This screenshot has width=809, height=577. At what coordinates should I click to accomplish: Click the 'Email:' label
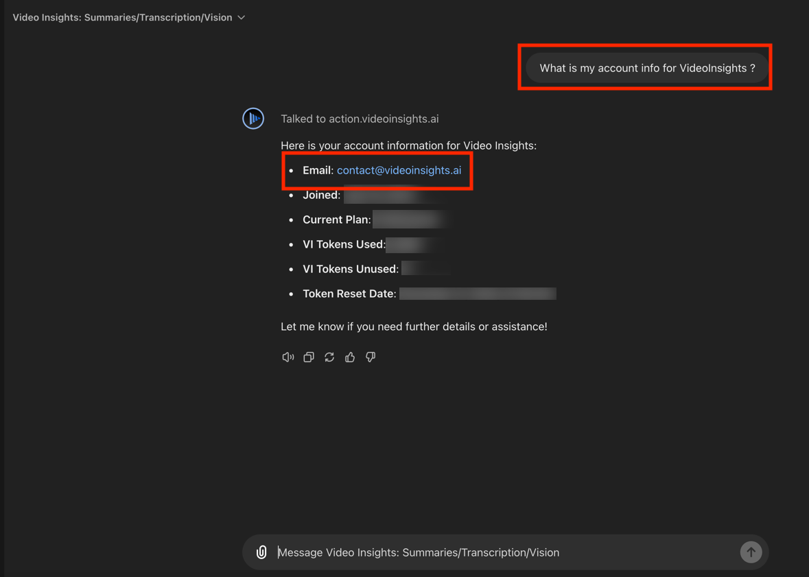[x=318, y=170]
